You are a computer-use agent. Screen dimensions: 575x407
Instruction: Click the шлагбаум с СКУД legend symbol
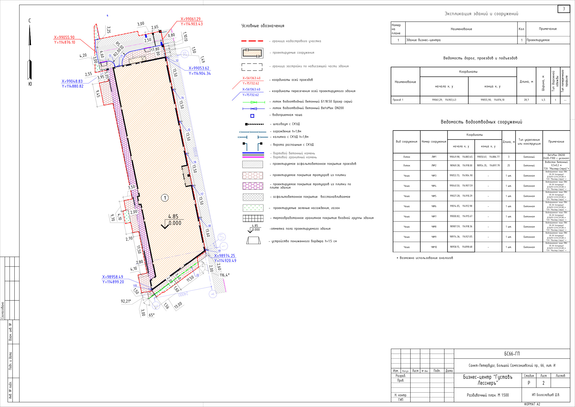click(254, 124)
